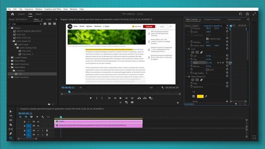Play the program monitor
The image size is (265, 149).
click(120, 98)
